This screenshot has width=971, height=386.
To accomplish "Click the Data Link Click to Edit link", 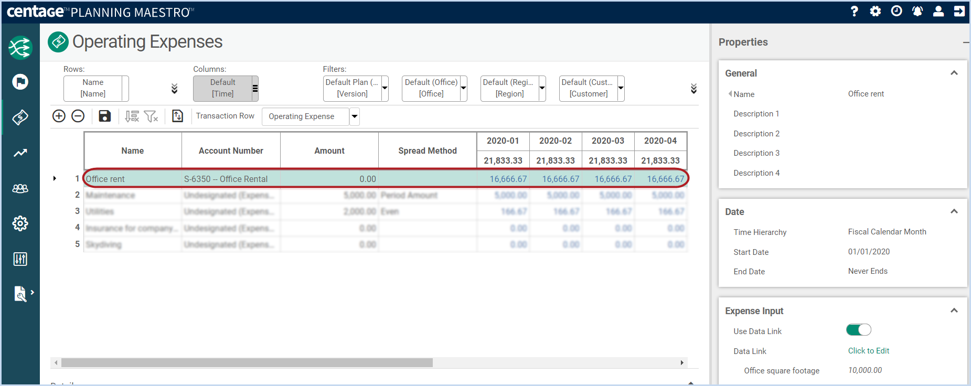I will pos(869,351).
